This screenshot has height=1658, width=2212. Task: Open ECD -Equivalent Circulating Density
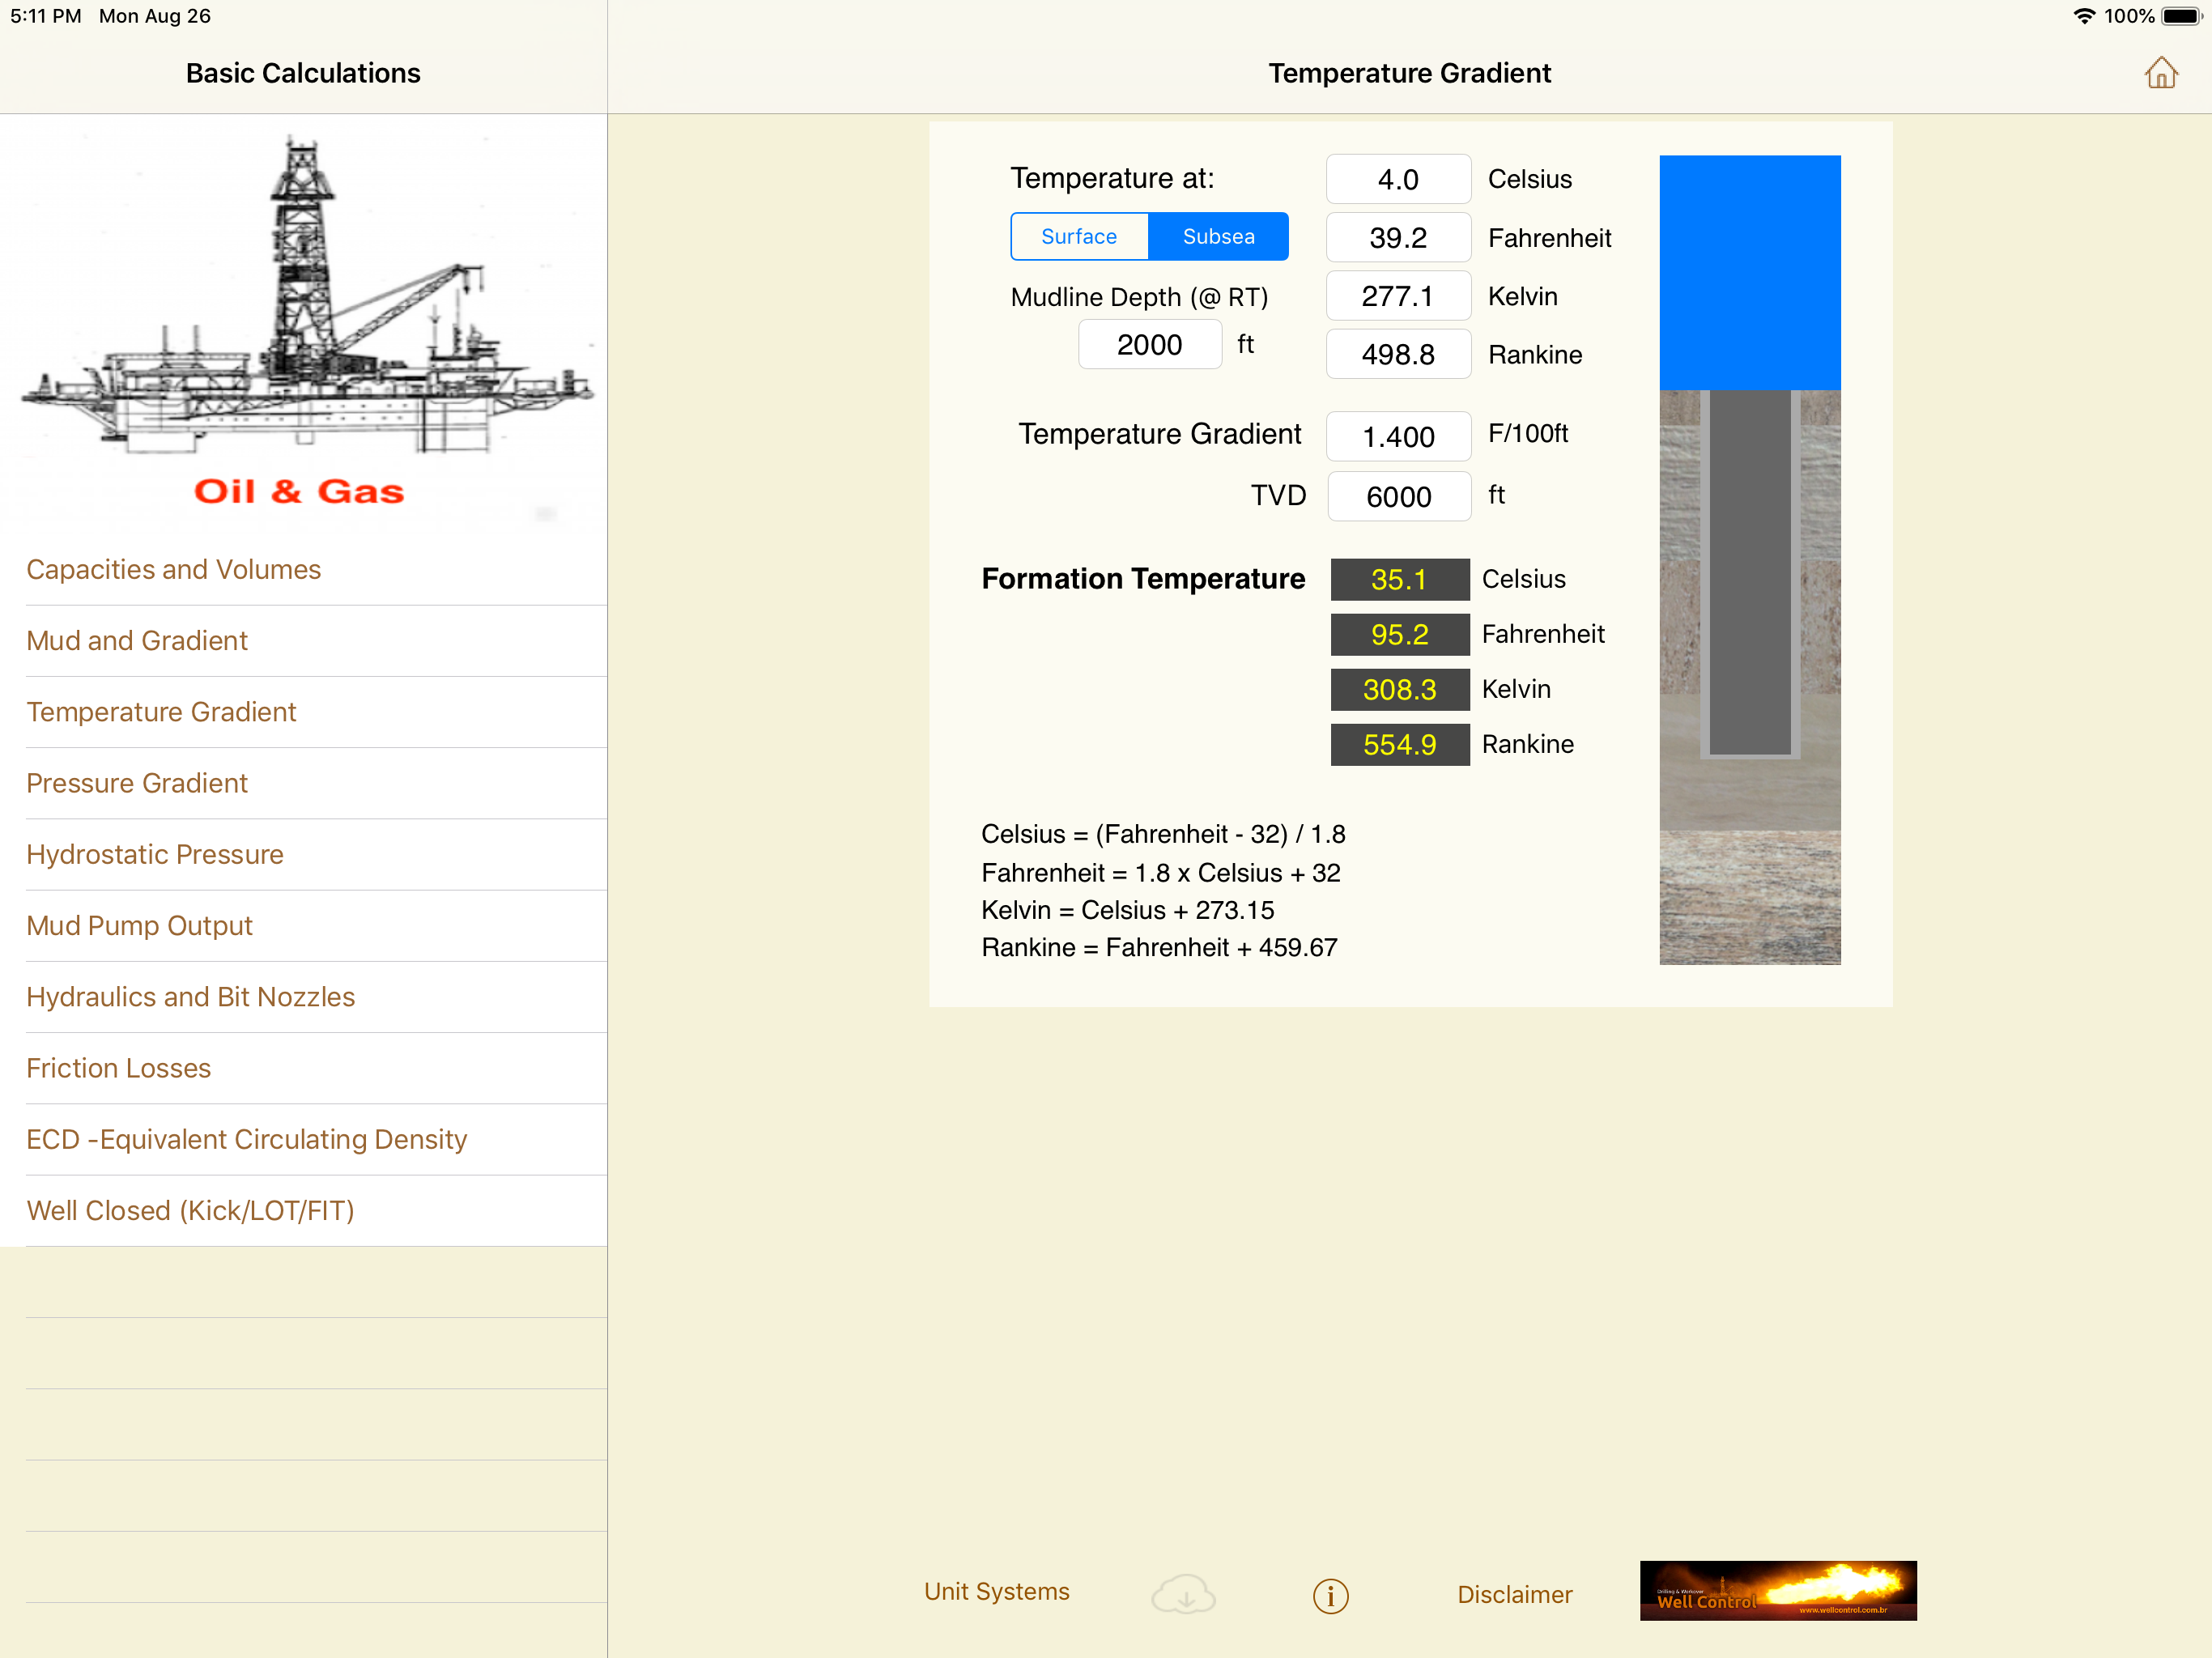247,1139
